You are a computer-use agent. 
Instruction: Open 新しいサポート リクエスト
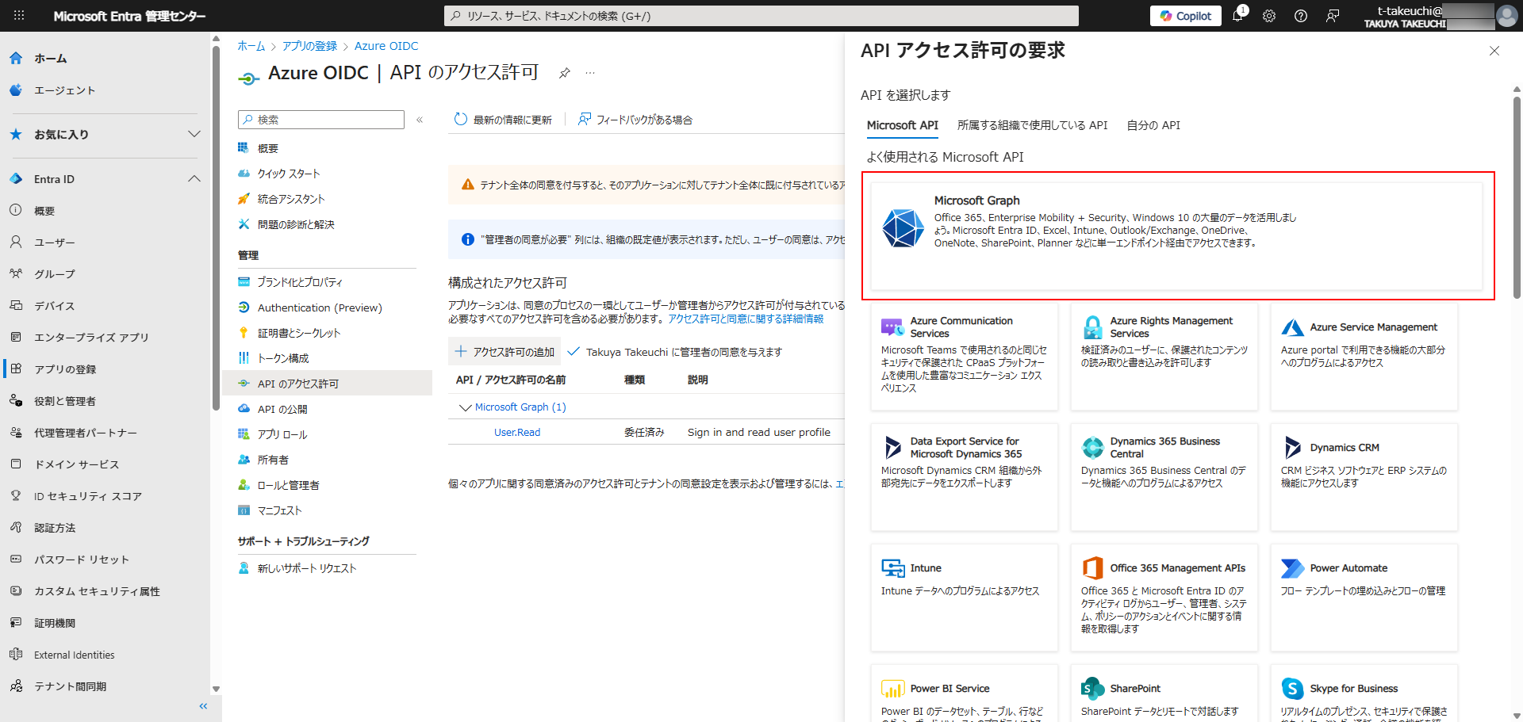point(307,568)
